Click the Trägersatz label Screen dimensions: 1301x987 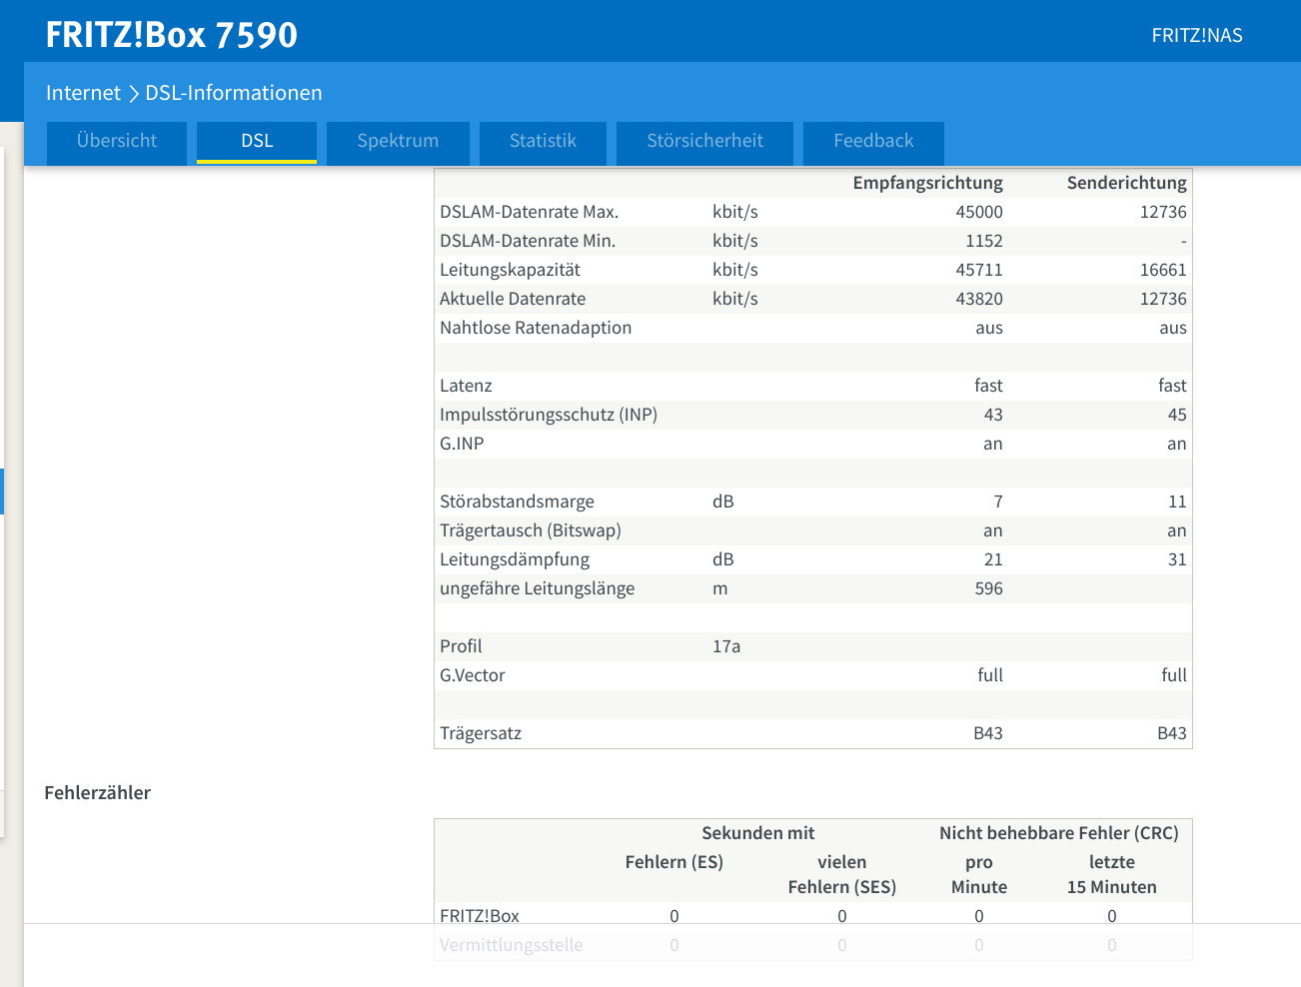[481, 733]
